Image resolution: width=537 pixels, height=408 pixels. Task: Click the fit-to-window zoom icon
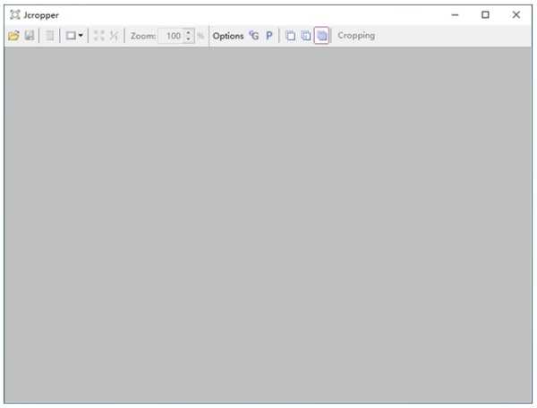[99, 36]
